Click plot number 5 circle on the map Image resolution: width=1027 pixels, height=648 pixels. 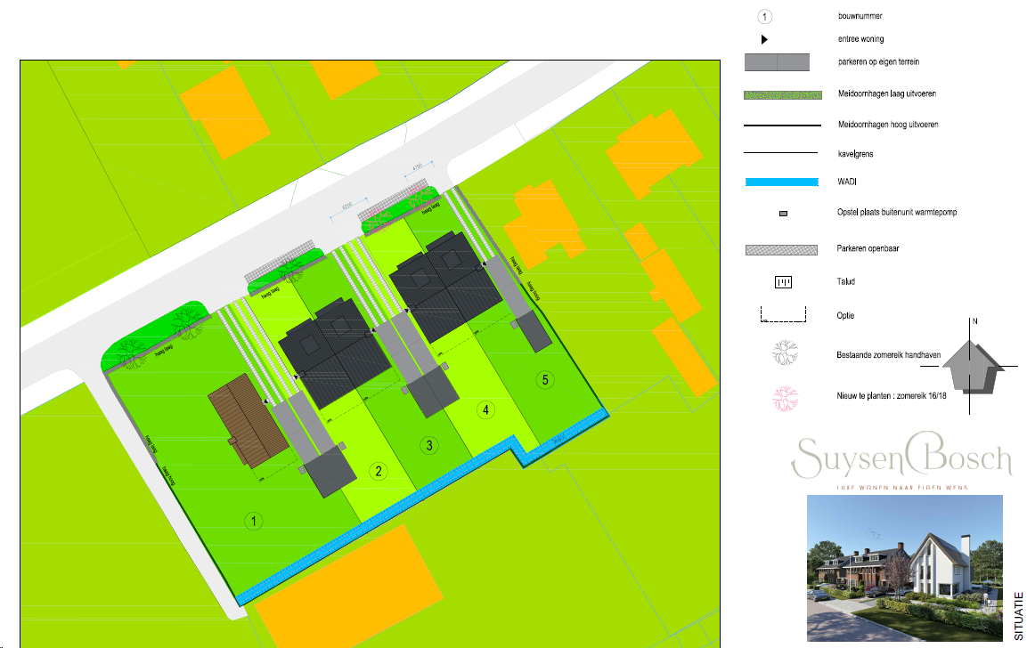coord(546,380)
